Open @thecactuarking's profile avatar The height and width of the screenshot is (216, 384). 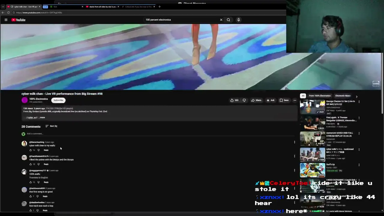click(24, 144)
